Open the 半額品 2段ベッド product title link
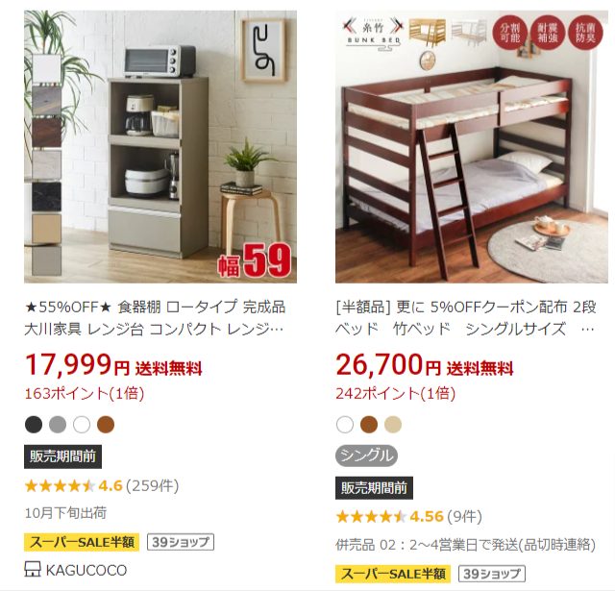Screen dimensions: 615x591 466,318
